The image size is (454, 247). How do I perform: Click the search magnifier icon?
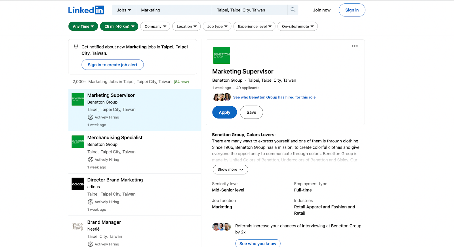click(293, 10)
